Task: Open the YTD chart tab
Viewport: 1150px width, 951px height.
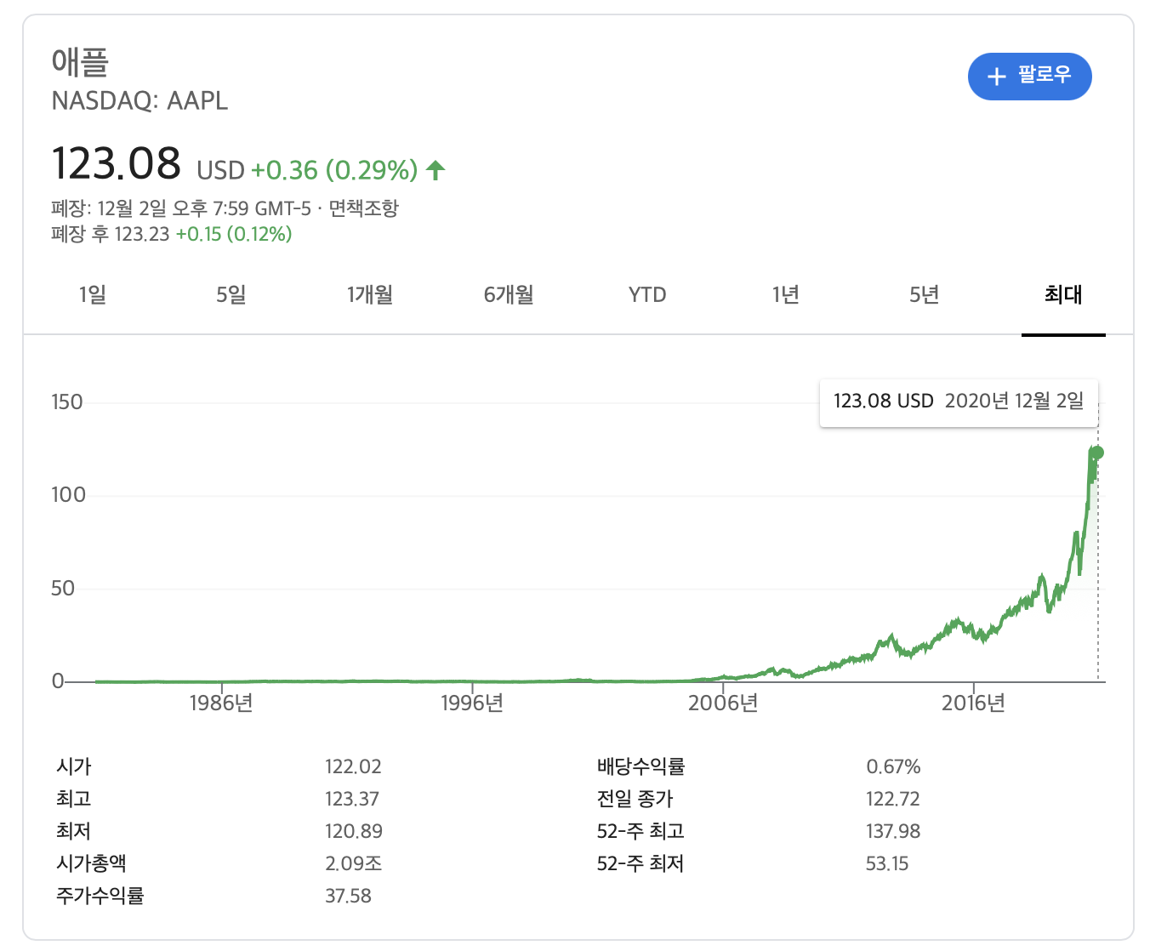Action: click(x=647, y=295)
